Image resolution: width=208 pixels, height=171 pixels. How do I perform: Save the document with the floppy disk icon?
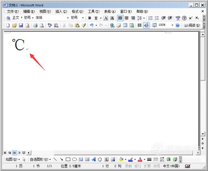pos(21,25)
